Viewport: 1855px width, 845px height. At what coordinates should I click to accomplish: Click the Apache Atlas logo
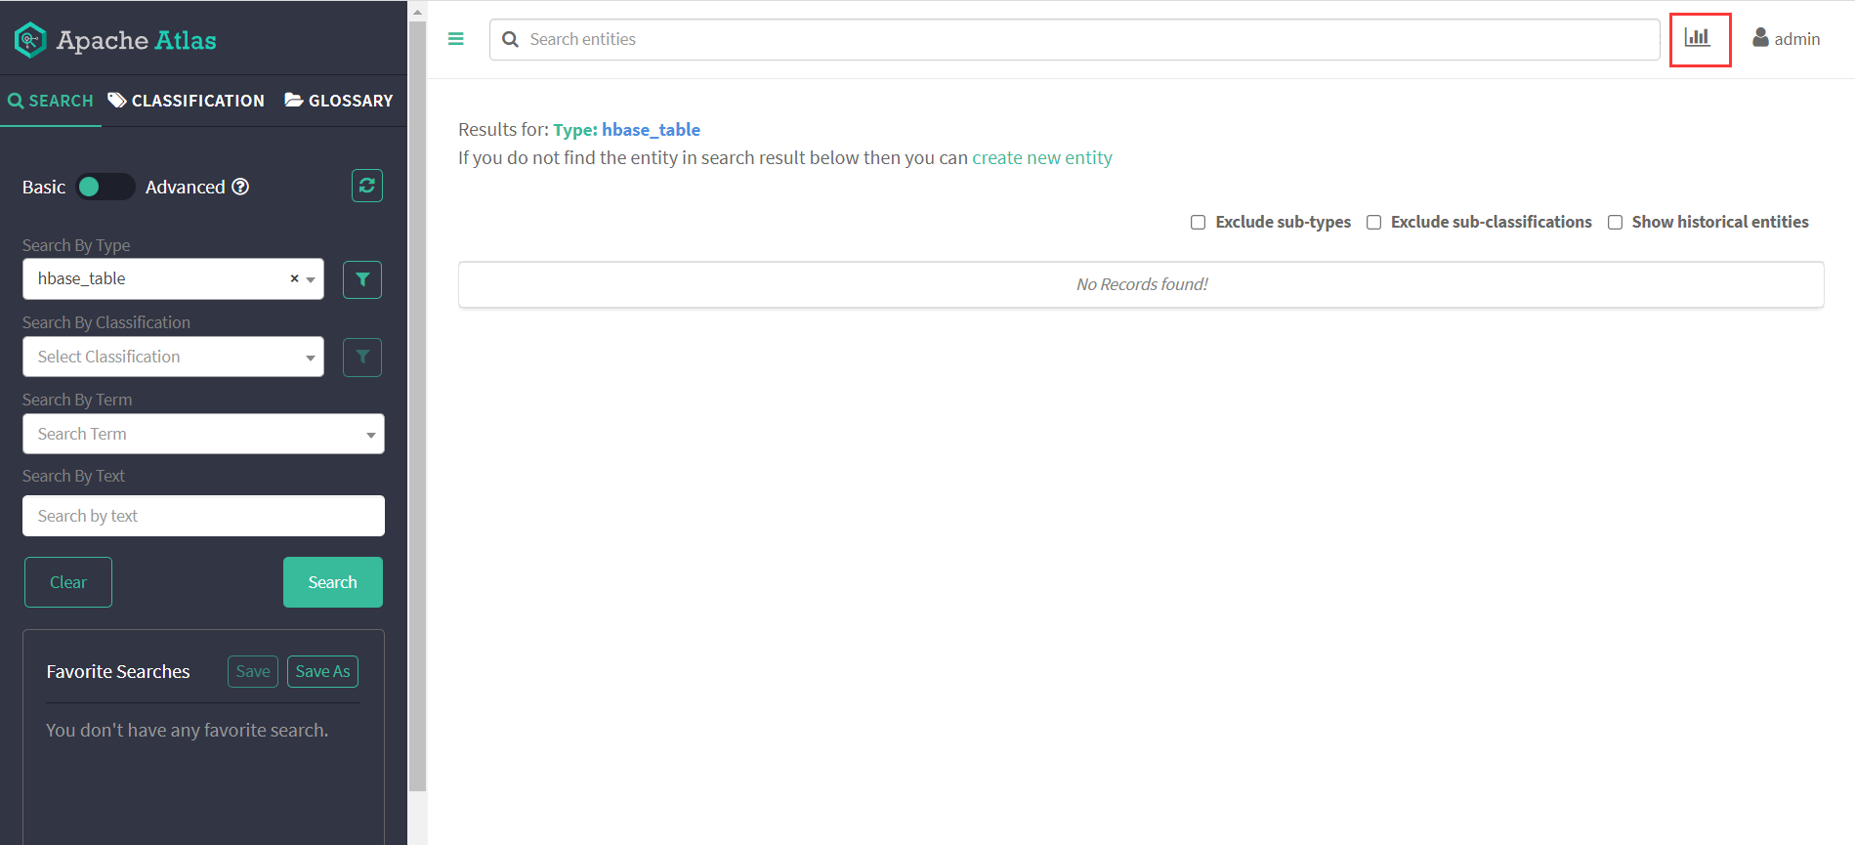115,40
